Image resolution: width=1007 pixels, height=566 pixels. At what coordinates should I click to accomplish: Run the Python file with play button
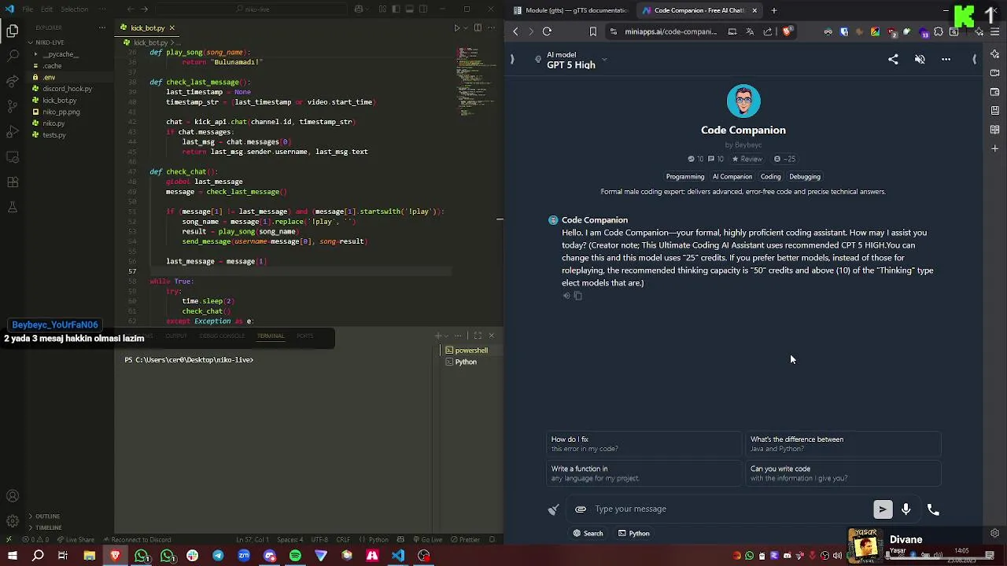point(456,28)
